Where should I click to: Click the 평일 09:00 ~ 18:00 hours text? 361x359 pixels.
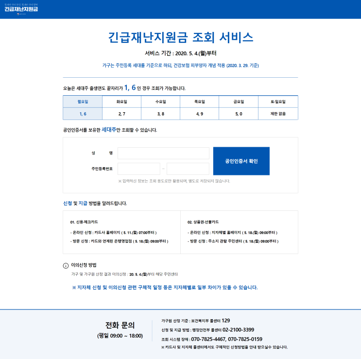[120, 336]
